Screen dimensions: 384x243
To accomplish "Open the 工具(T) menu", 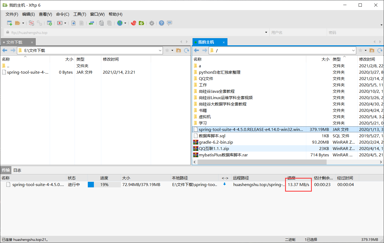I will [80, 14].
